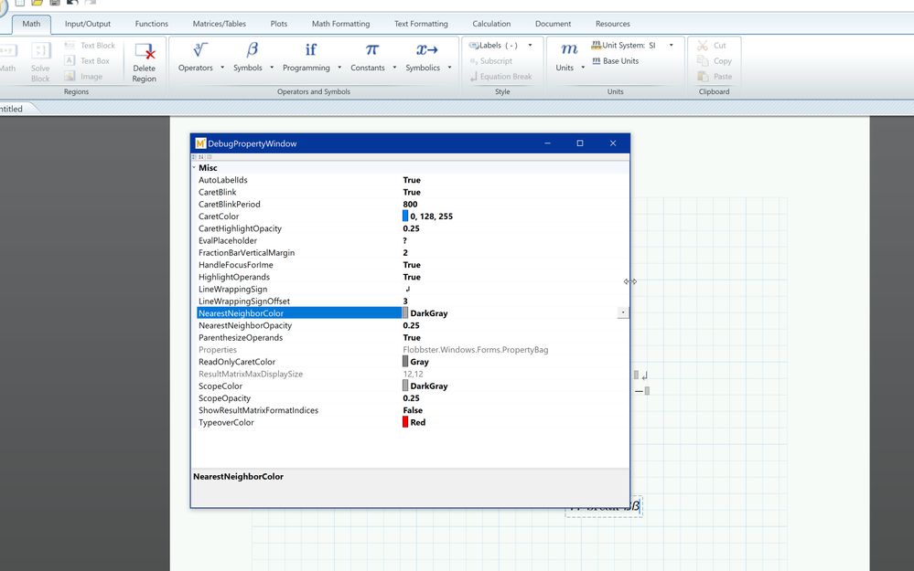Viewport: 914px width, 571px height.
Task: Click the Operators square root icon
Action: pyautogui.click(x=200, y=50)
